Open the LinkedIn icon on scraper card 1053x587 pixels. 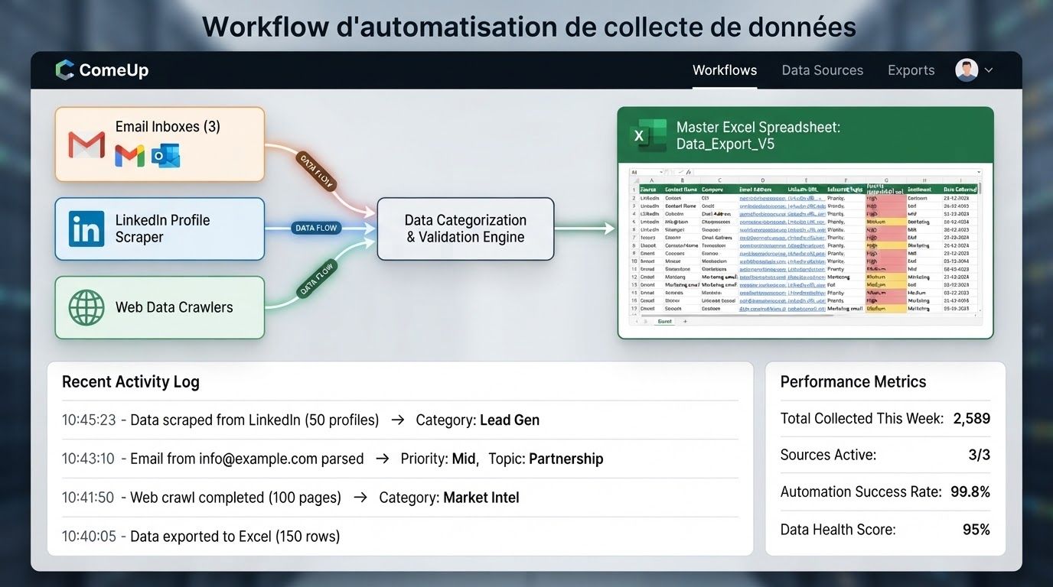coord(86,229)
